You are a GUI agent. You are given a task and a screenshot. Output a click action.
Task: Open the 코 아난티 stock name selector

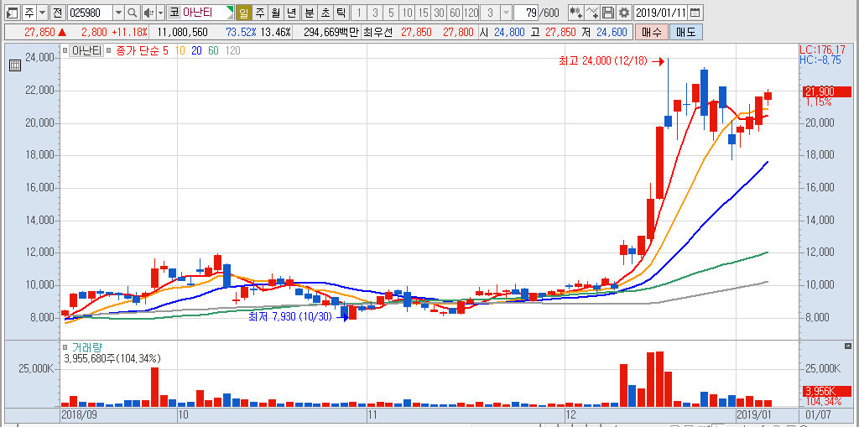200,12
